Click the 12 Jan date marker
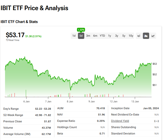The height and width of the screenshot is (140, 163). [113, 101]
